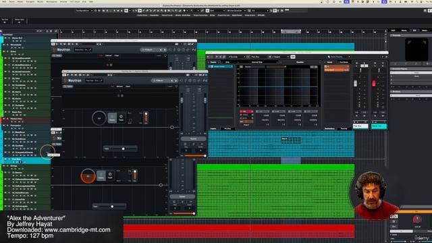Toggle the red EQ band 1 enable button
432x243 pixels.
[x=246, y=111]
